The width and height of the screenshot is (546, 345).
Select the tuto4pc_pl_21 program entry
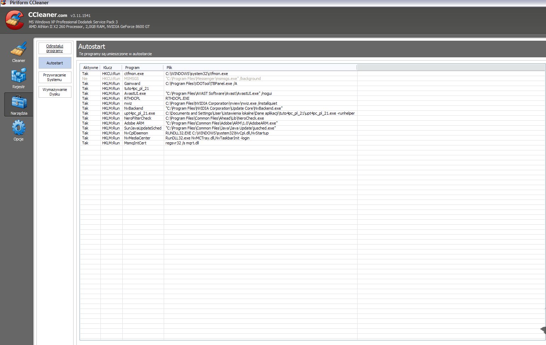pyautogui.click(x=136, y=88)
